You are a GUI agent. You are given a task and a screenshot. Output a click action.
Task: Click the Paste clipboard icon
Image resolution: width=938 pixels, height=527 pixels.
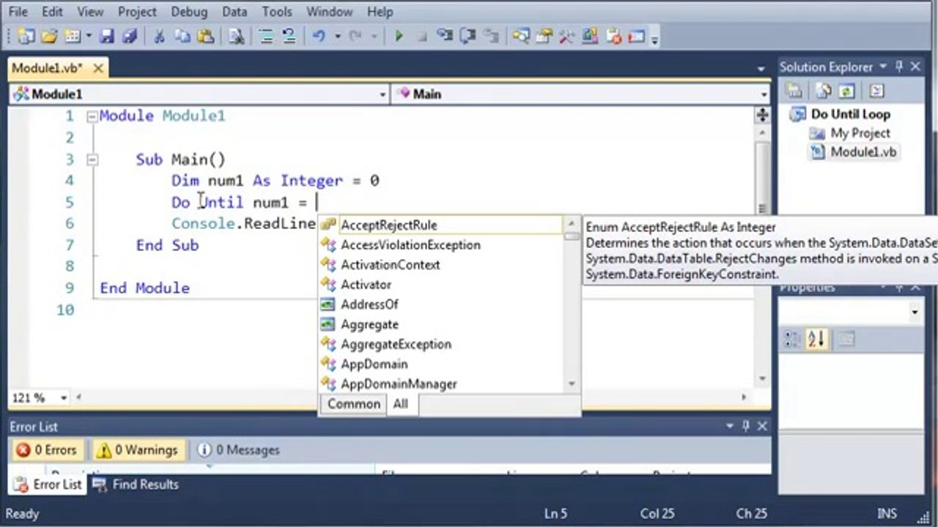(205, 36)
